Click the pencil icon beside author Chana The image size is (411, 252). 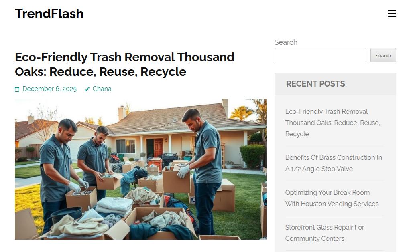point(87,89)
